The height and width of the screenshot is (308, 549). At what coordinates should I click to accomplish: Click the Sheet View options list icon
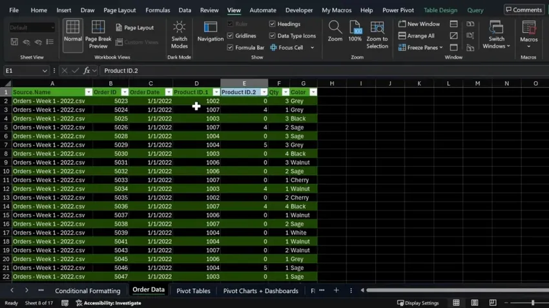[x=50, y=42]
